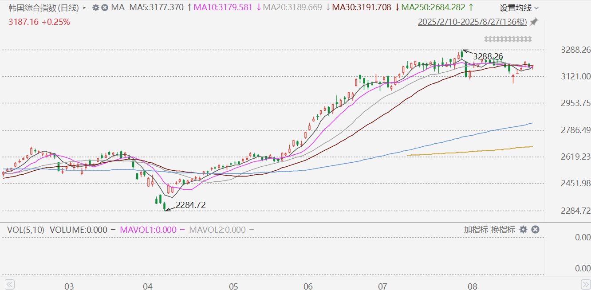The height and width of the screenshot is (290, 591).
Task: Open the 2025/2/10-2025/8/27(136根) date range link
Action: (473, 22)
